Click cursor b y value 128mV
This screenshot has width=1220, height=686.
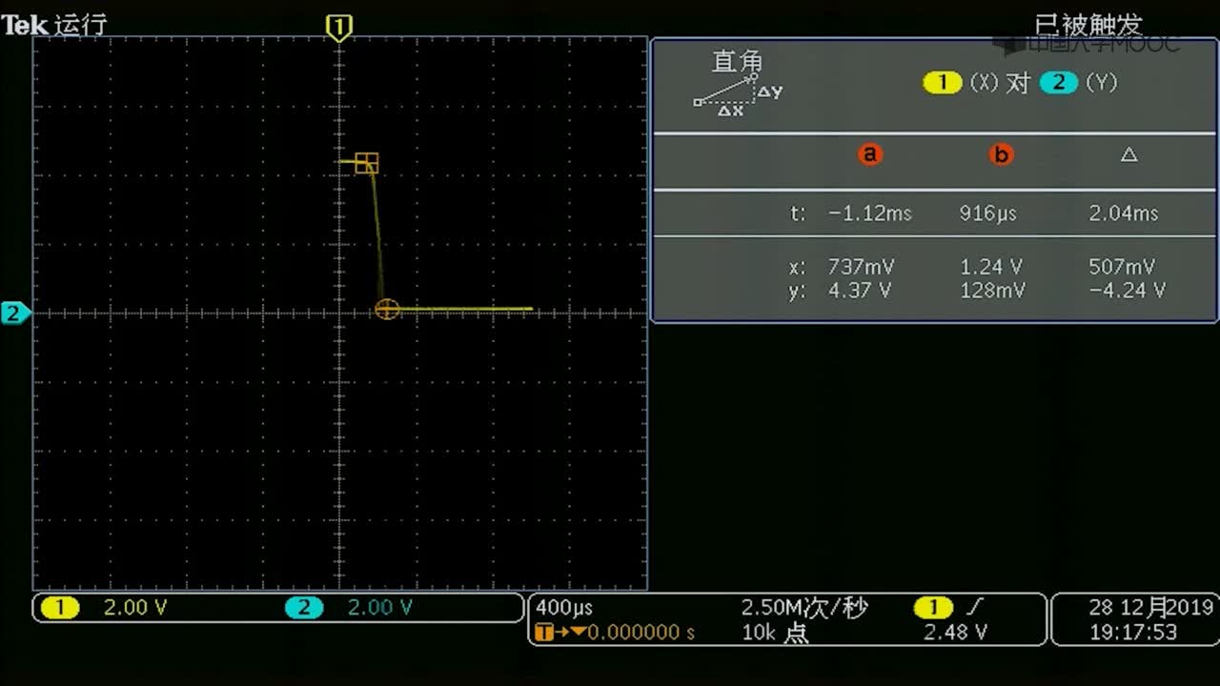tap(992, 291)
